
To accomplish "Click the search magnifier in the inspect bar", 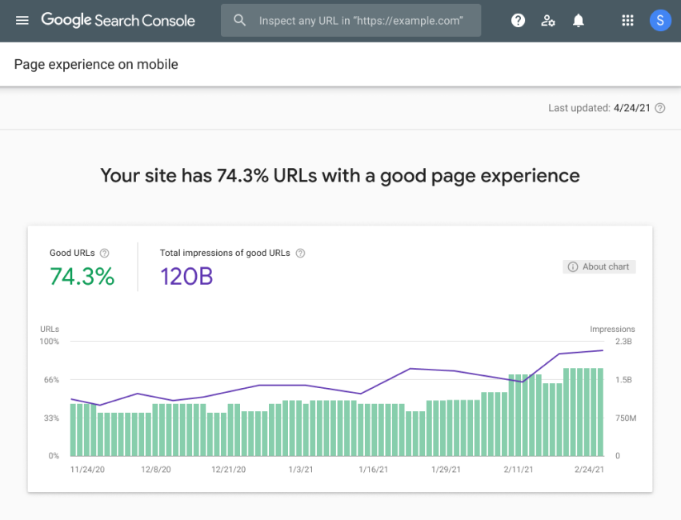I will point(239,20).
